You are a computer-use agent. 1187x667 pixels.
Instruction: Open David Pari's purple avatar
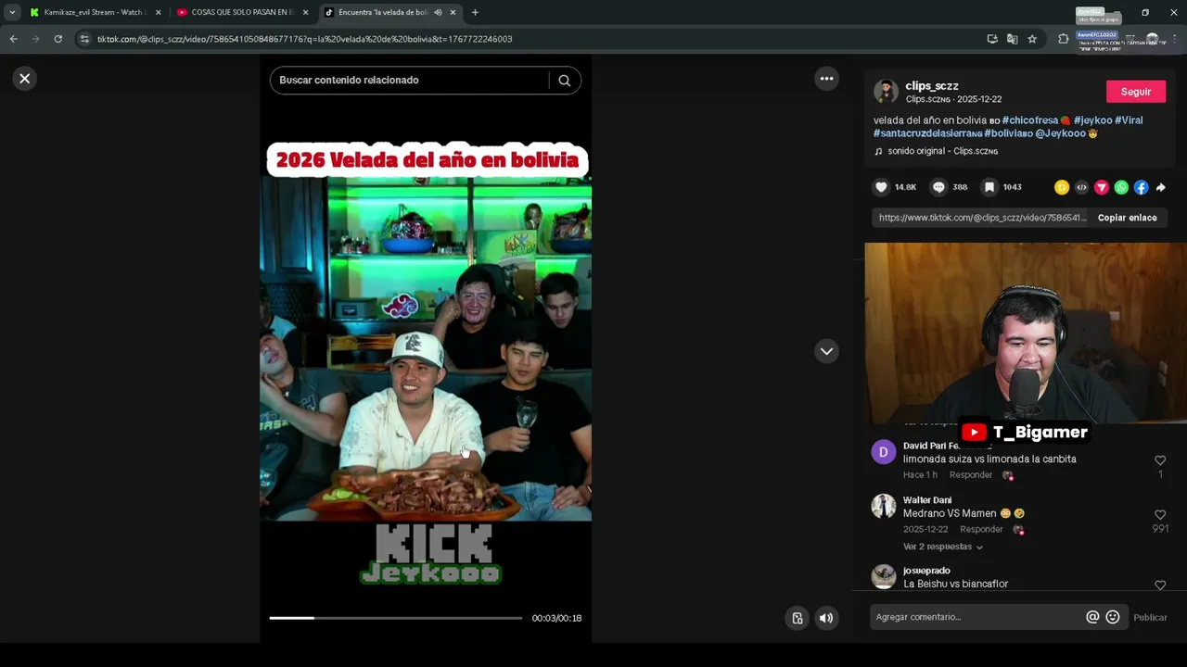tap(884, 452)
